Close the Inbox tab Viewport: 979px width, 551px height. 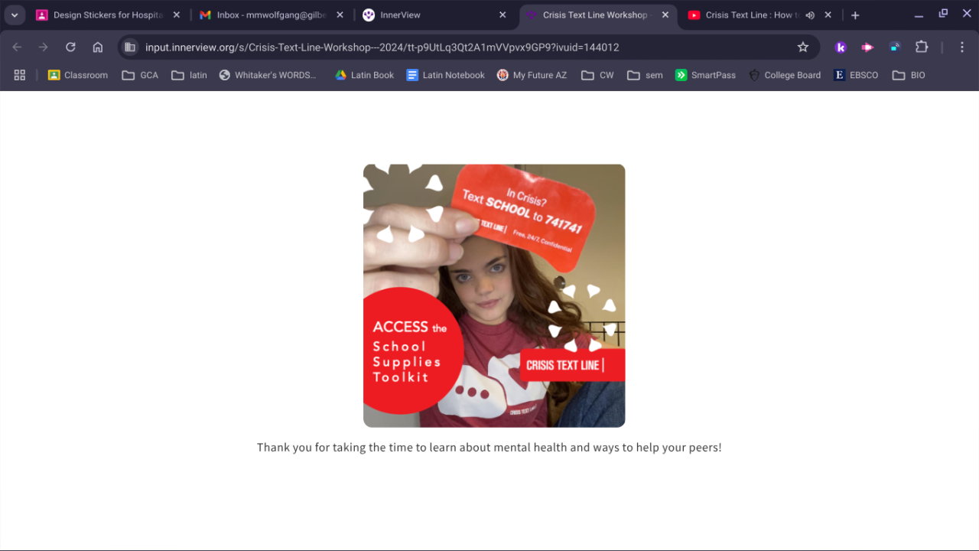pyautogui.click(x=340, y=15)
